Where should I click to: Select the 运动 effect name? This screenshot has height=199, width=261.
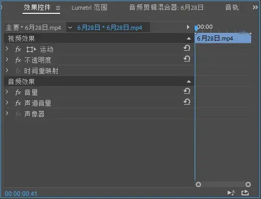tap(47, 49)
